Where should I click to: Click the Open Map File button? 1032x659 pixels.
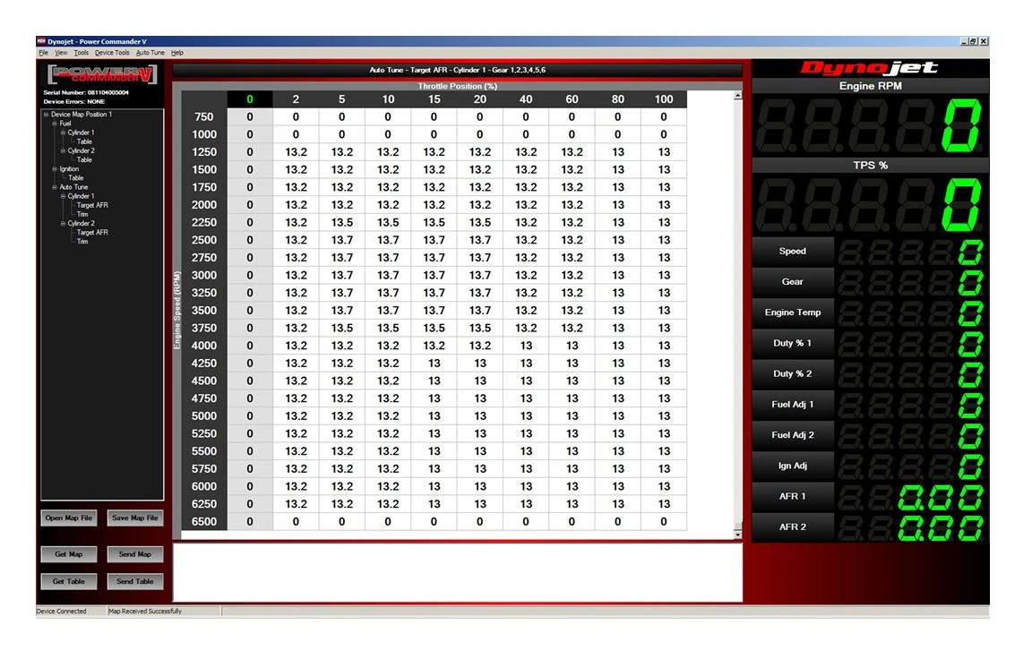click(69, 518)
